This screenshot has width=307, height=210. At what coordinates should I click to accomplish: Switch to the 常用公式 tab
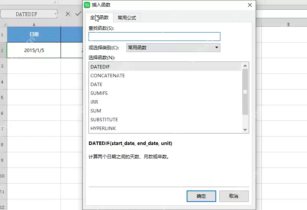tap(127, 18)
